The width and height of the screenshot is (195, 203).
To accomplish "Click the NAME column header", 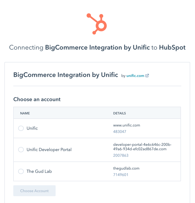I will (x=25, y=113).
